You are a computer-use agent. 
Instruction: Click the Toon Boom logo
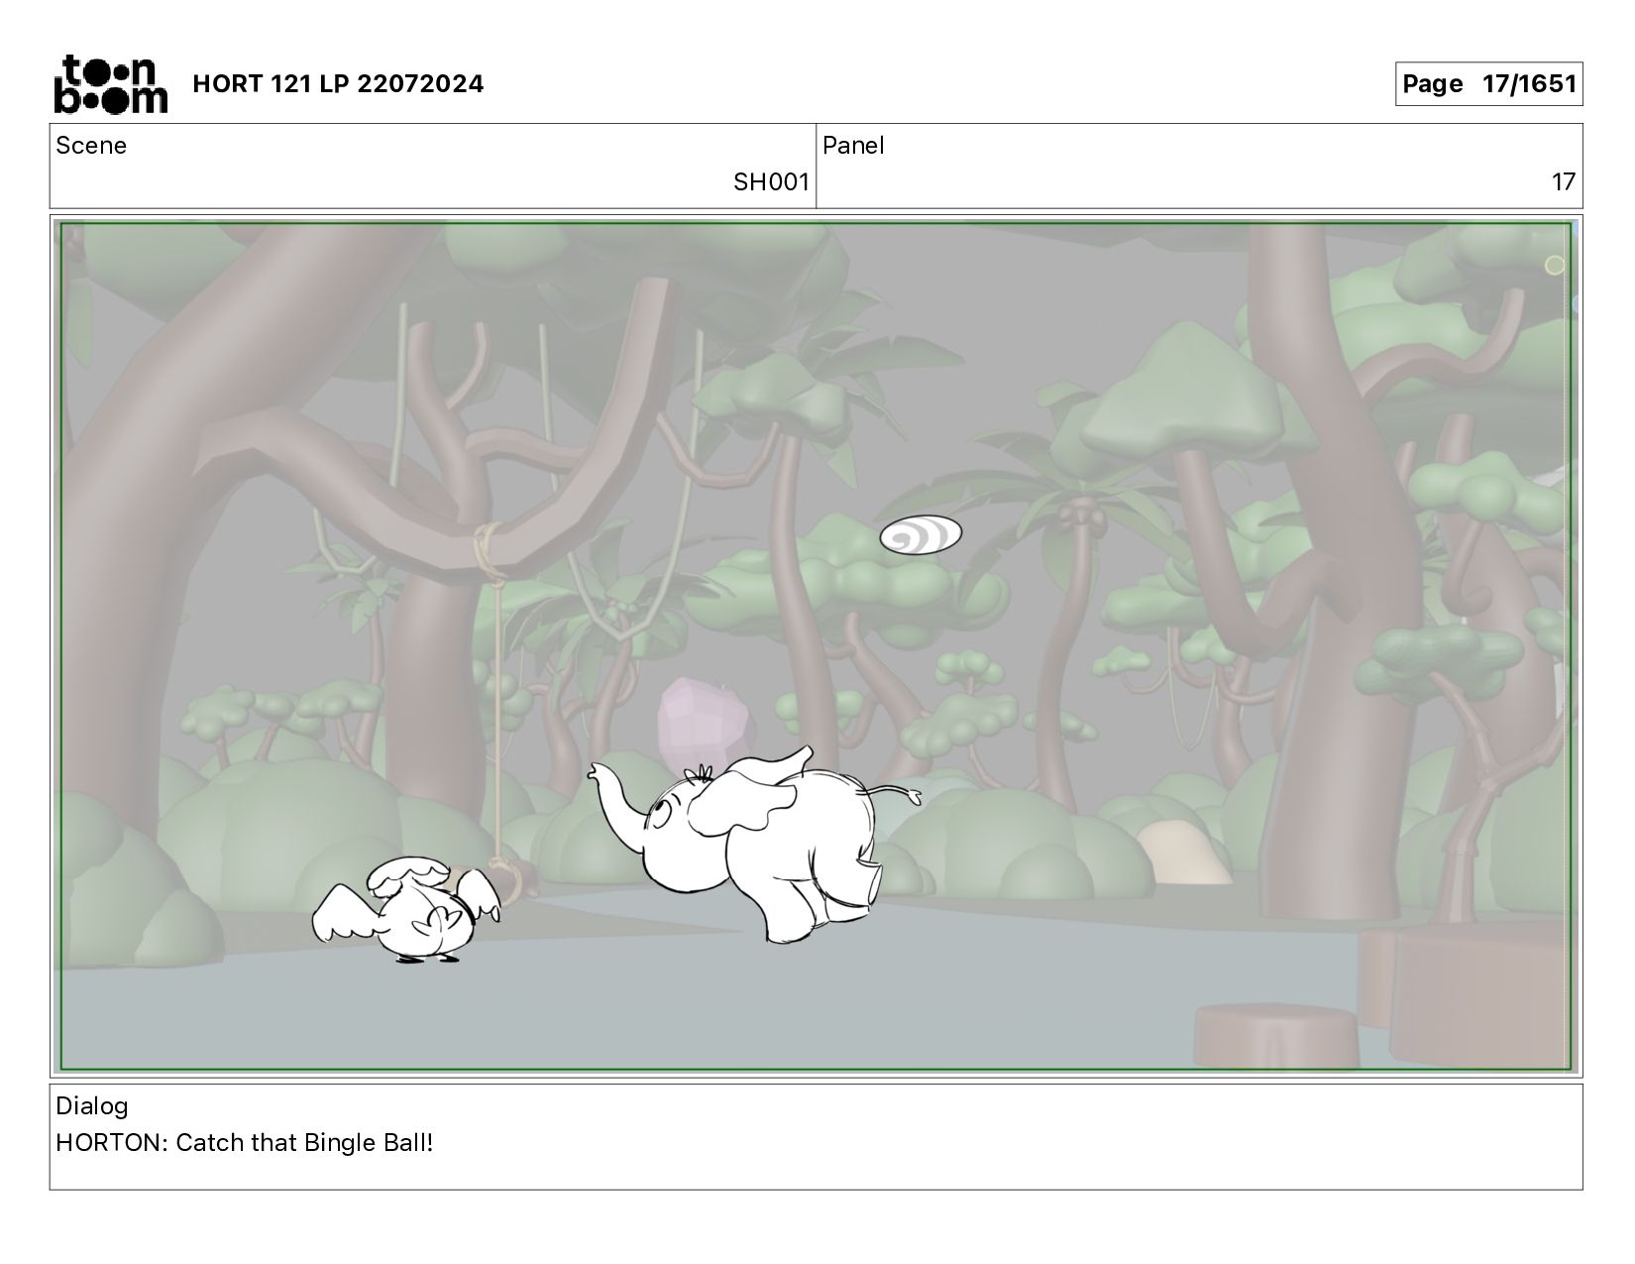click(110, 84)
